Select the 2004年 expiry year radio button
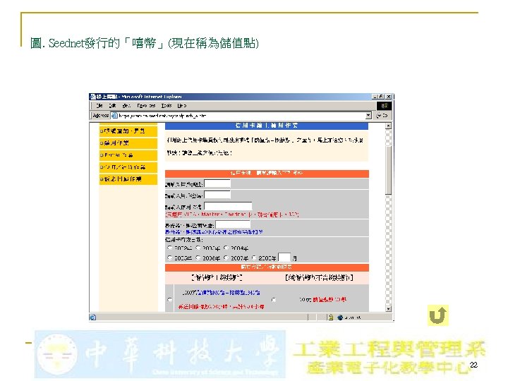Viewport: 508px width, 381px height. [226, 248]
